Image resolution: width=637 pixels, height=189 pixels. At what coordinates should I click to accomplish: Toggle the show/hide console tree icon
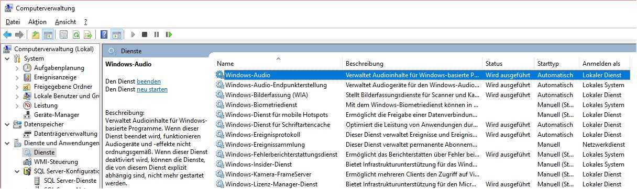click(x=48, y=35)
